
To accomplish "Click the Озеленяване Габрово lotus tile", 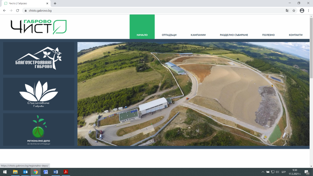I will click(39, 94).
